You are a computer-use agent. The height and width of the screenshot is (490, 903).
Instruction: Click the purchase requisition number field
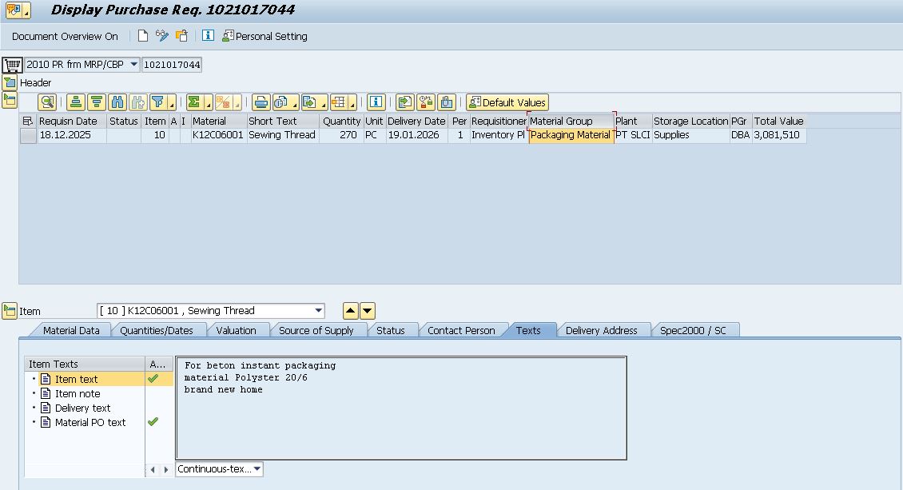click(x=172, y=65)
